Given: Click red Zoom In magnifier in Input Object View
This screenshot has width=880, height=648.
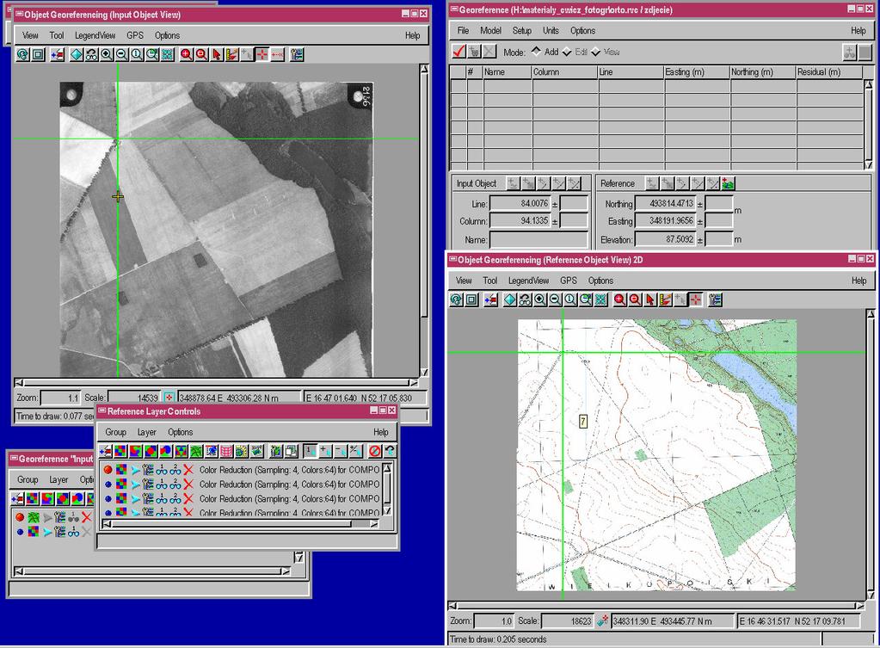Looking at the screenshot, I should (187, 54).
